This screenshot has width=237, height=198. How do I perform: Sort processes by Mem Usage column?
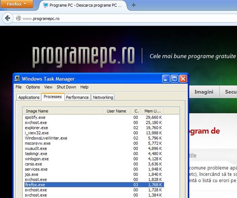[152, 111]
